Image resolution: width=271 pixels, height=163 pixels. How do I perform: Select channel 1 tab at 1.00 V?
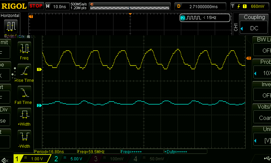[32, 159]
